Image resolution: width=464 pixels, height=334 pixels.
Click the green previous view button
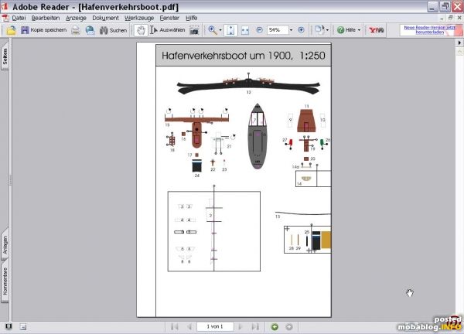click(275, 327)
